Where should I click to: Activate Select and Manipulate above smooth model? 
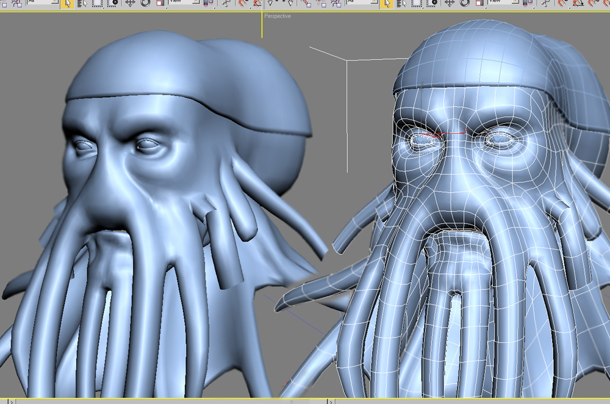coord(226,4)
